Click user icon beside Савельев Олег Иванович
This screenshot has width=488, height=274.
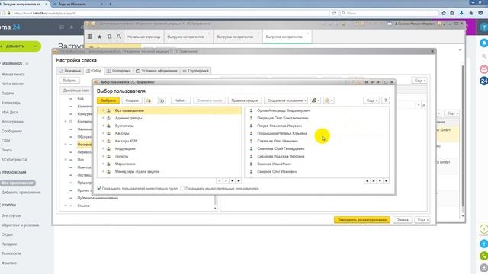coord(251,141)
